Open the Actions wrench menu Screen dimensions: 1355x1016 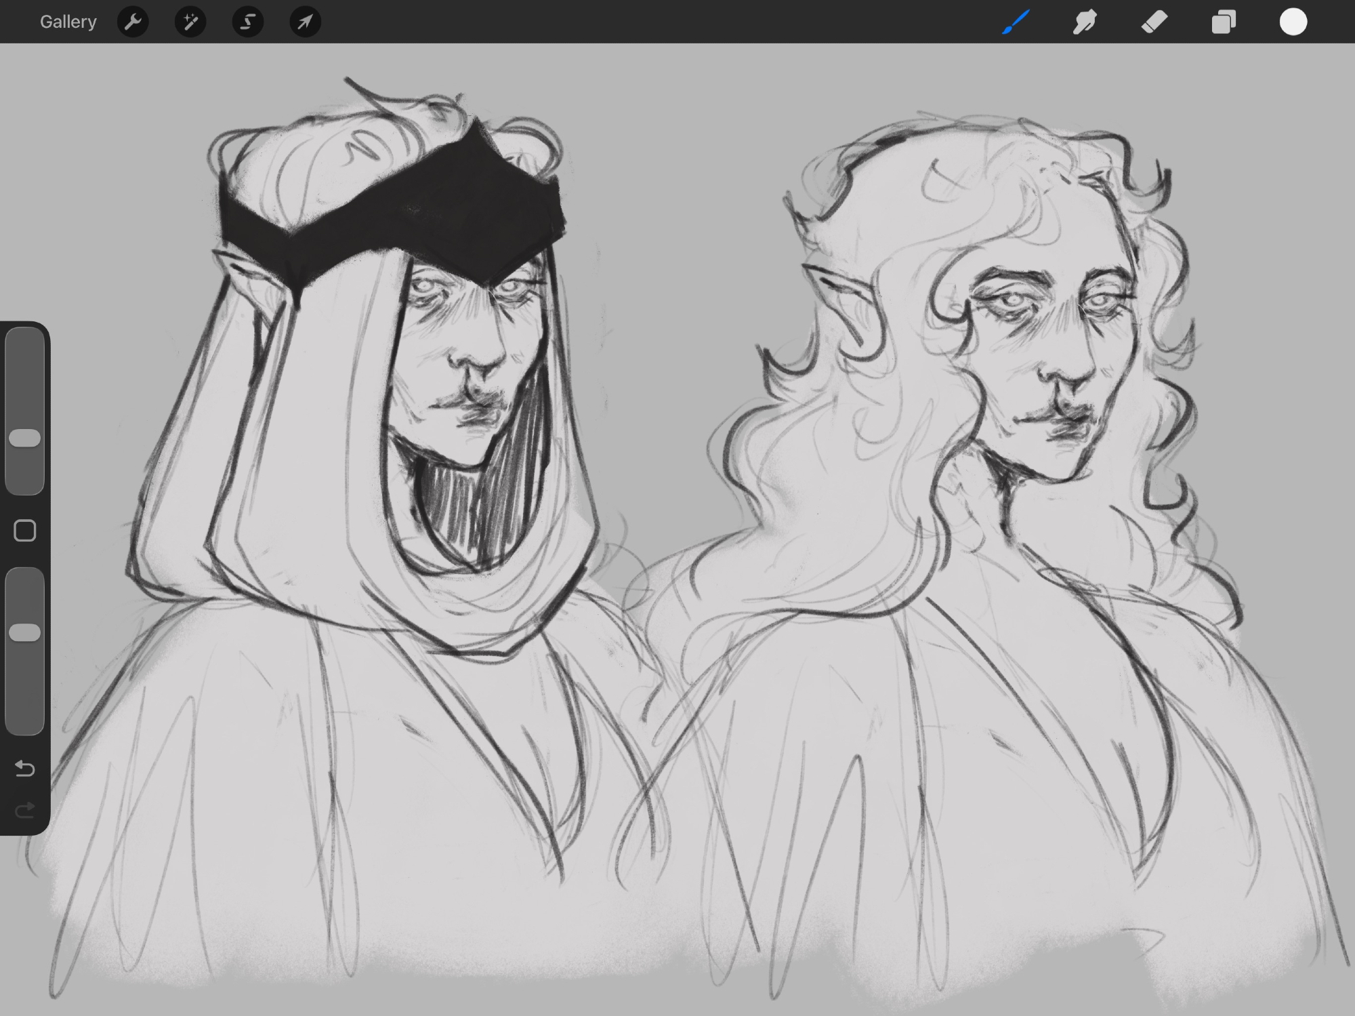(x=133, y=22)
